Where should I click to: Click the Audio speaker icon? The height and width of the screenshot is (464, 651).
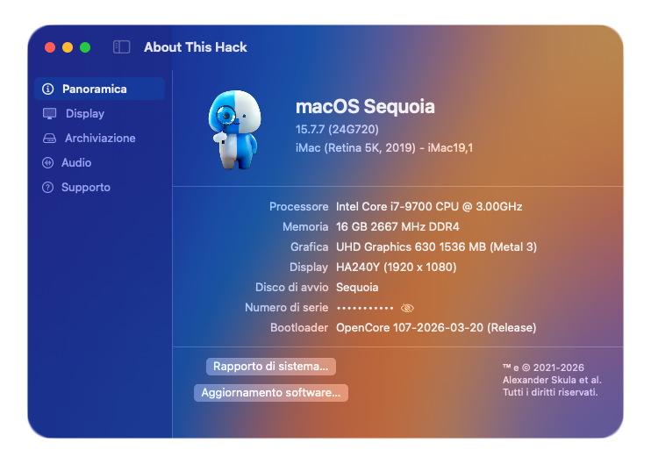pyautogui.click(x=48, y=162)
